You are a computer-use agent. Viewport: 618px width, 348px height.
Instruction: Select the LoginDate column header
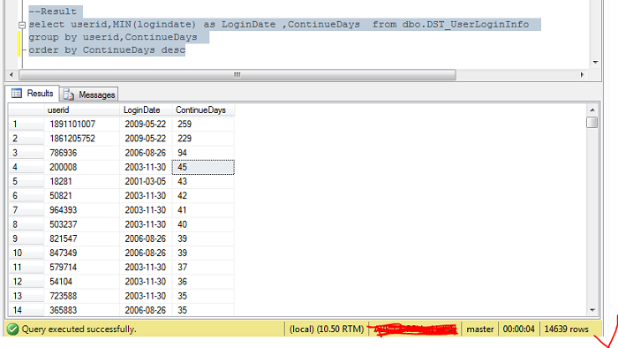(146, 110)
